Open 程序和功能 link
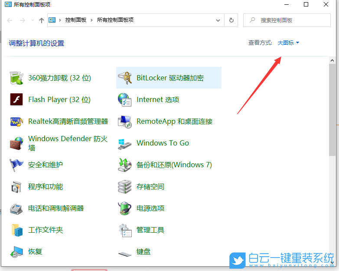The image size is (339, 271). [46, 186]
